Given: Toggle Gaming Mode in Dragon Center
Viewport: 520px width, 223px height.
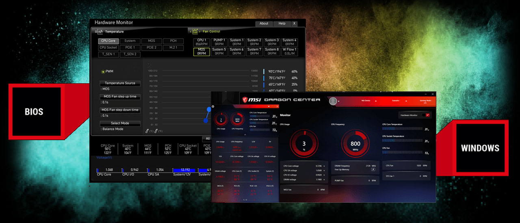Looking at the screenshot, I should (x=425, y=101).
